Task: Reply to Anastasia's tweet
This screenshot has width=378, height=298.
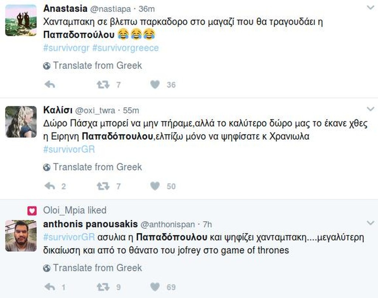Action: click(49, 85)
